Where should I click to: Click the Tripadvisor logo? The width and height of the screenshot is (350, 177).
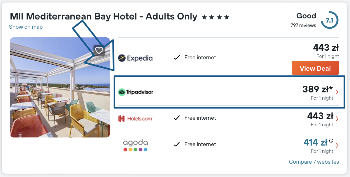136,92
